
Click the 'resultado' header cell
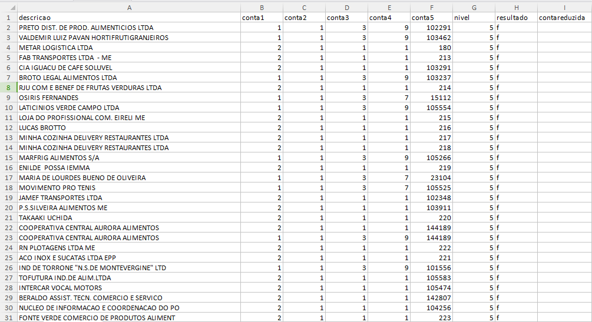pyautogui.click(x=517, y=18)
